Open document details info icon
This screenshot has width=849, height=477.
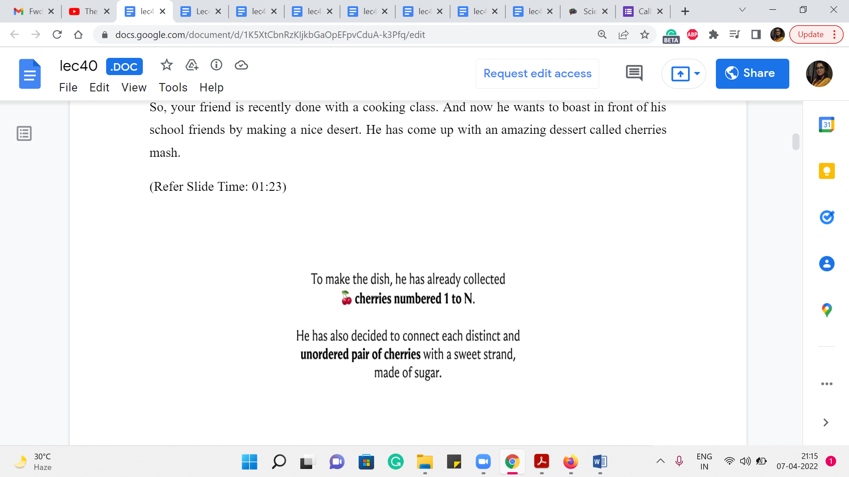click(x=216, y=65)
